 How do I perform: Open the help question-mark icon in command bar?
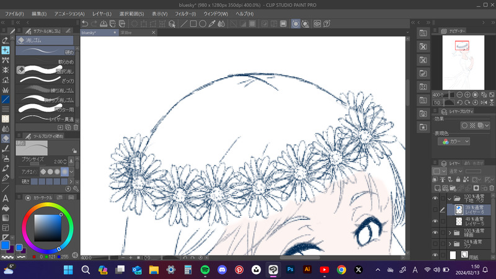tap(327, 24)
